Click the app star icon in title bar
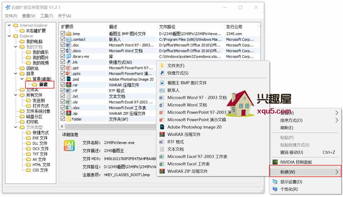This screenshot has width=343, height=197. pos(8,7)
